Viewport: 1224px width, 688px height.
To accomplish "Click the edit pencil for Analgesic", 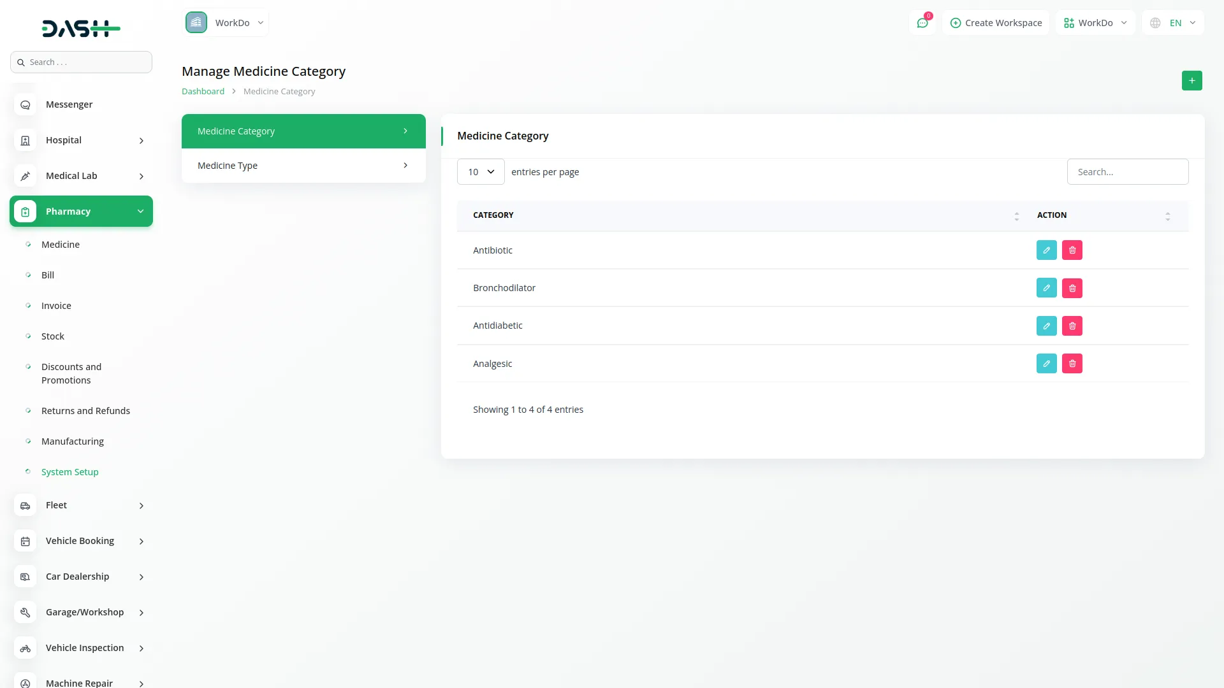I will [x=1046, y=363].
